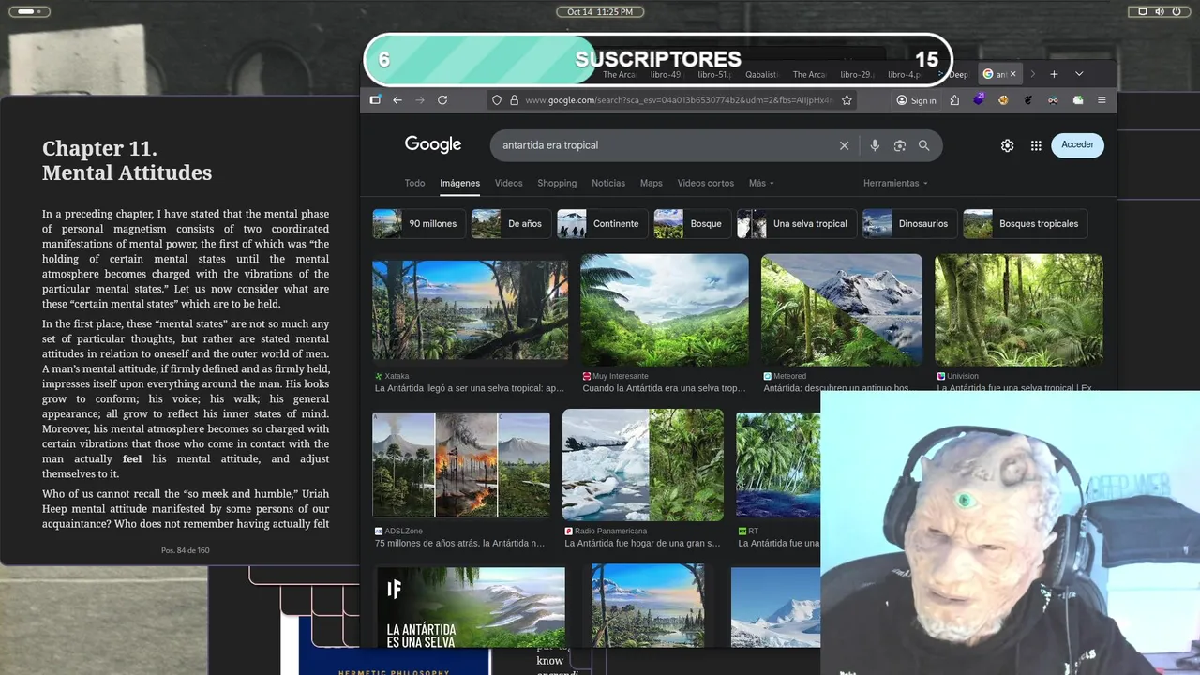The image size is (1200, 675).
Task: Open Radio Panamericana ice and jungle image
Action: click(x=643, y=465)
